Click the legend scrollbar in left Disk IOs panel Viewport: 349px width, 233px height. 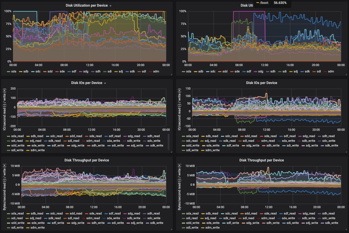click(168, 142)
